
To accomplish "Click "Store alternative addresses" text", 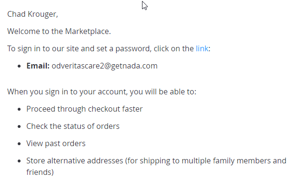I will tap(75, 161).
